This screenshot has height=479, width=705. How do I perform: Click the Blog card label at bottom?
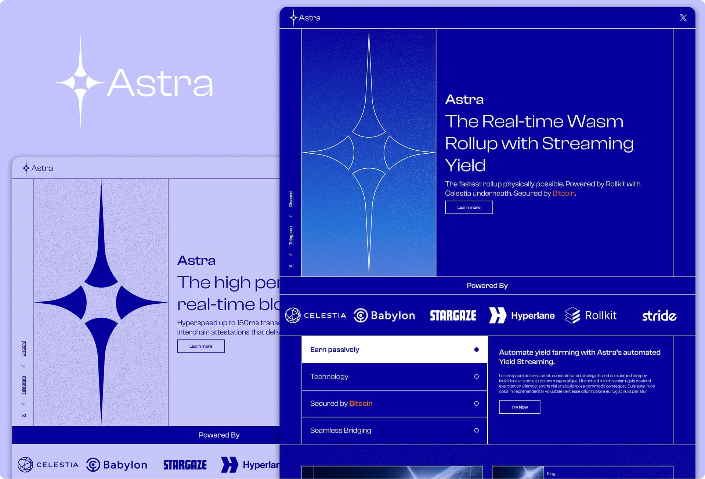(x=551, y=474)
